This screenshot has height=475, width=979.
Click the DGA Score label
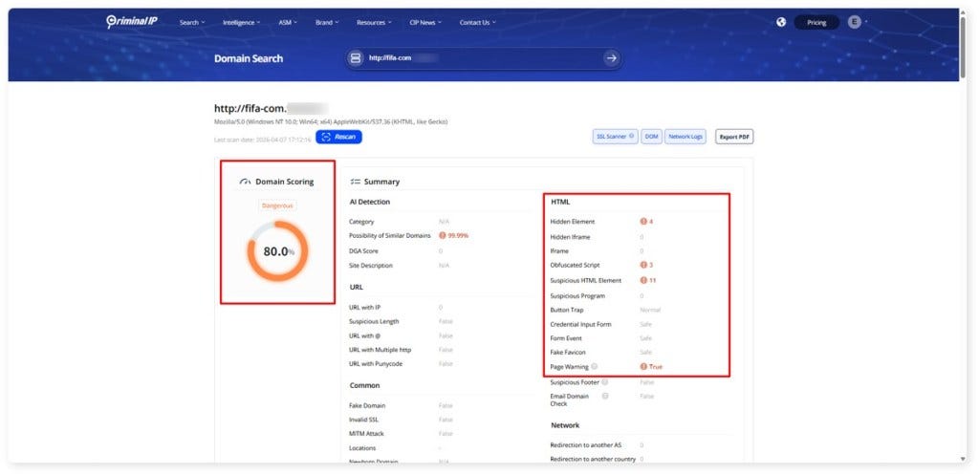coord(364,251)
